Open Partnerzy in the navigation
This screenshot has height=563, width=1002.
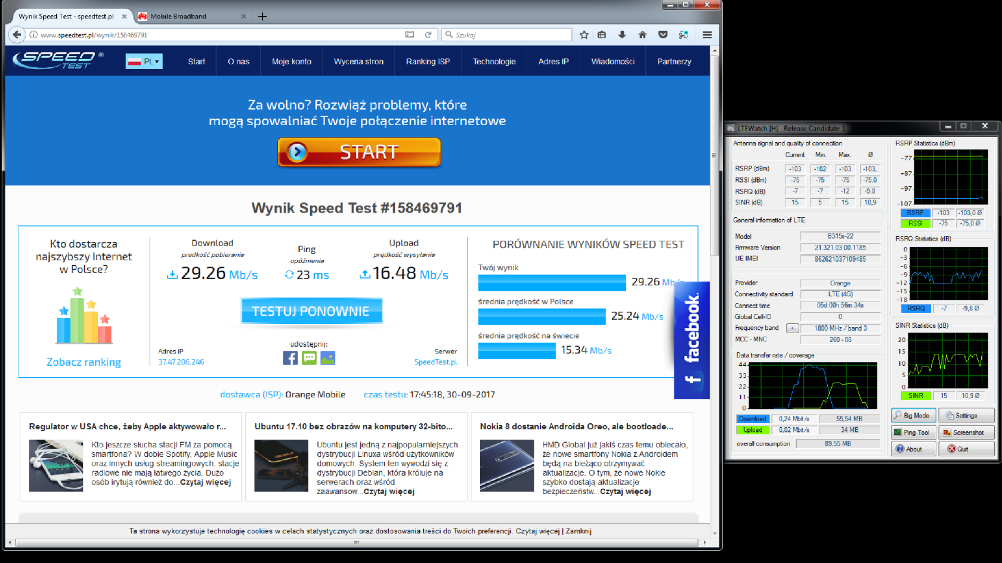[x=674, y=61]
